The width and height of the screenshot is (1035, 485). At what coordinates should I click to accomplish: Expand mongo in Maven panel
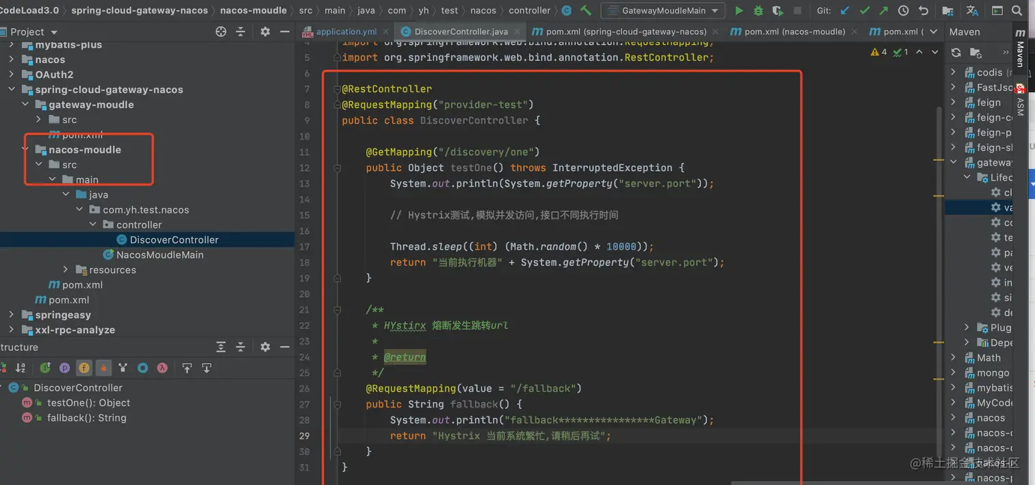954,372
